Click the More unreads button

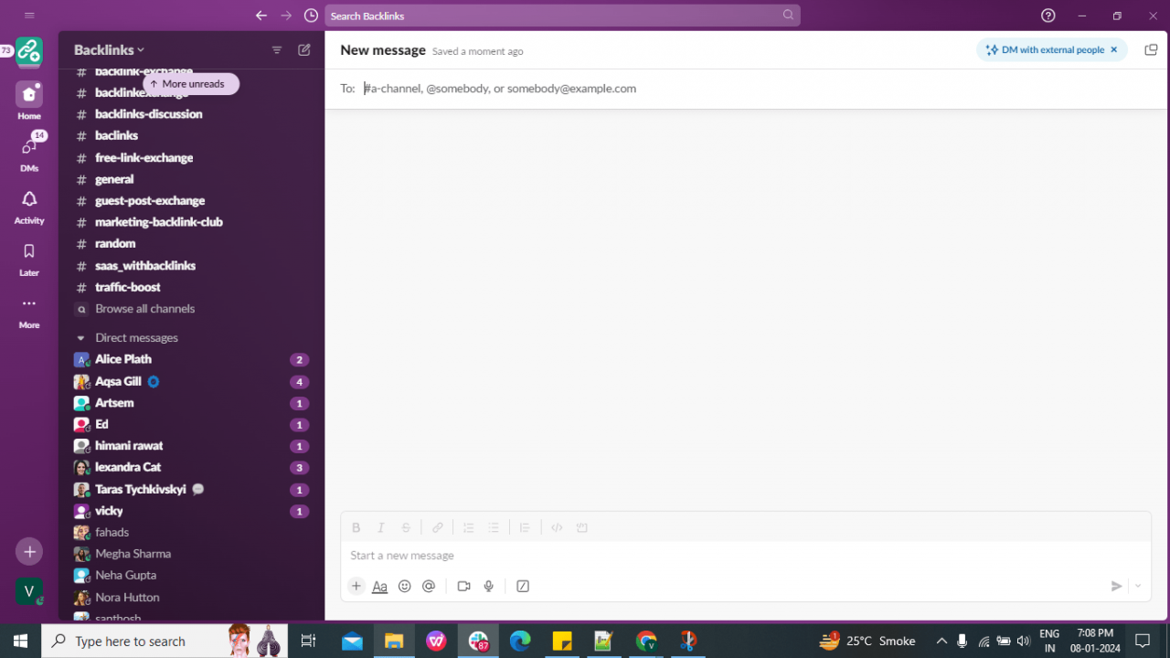pos(191,84)
